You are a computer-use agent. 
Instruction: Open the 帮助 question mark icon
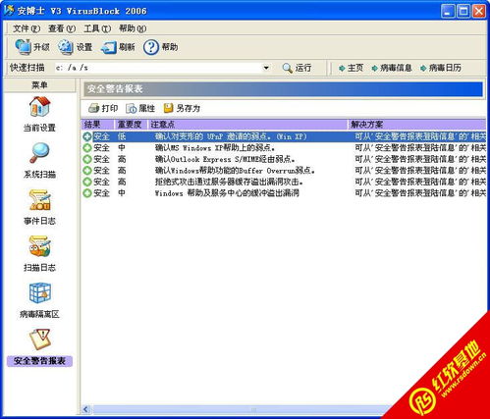[x=151, y=47]
